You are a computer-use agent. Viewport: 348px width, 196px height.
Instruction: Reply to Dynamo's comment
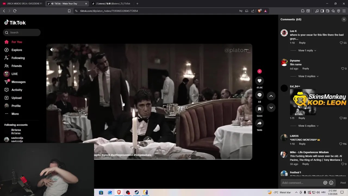tap(306, 69)
